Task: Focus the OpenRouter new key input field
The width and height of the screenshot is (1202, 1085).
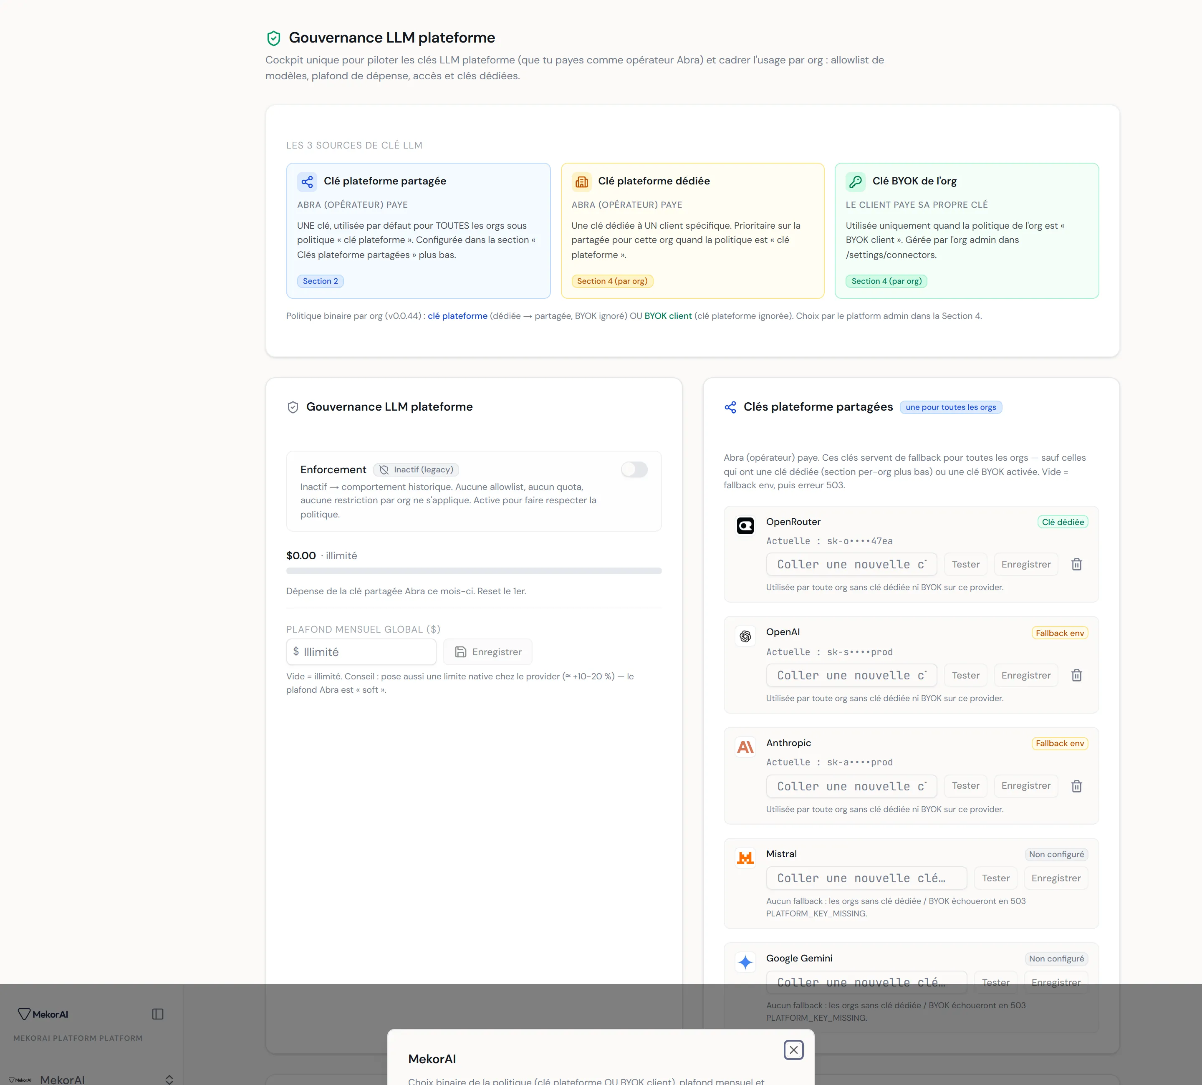Action: (851, 565)
